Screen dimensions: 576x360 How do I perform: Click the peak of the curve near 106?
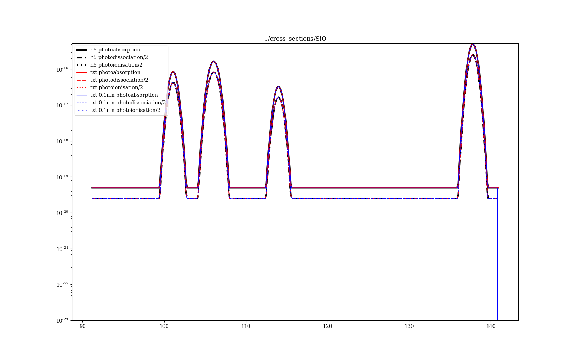point(213,61)
